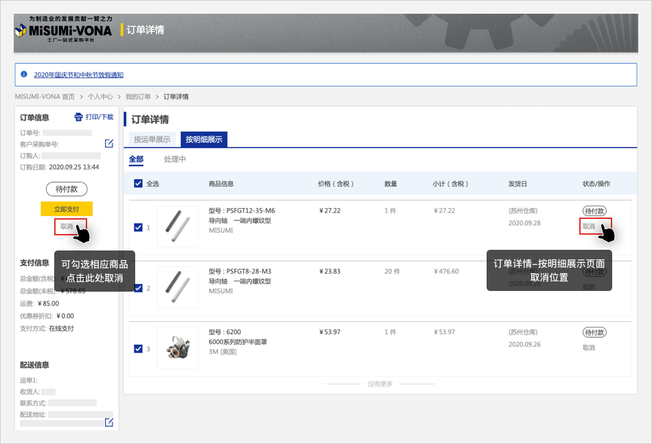Show the 处理中 filter tab

(x=175, y=159)
